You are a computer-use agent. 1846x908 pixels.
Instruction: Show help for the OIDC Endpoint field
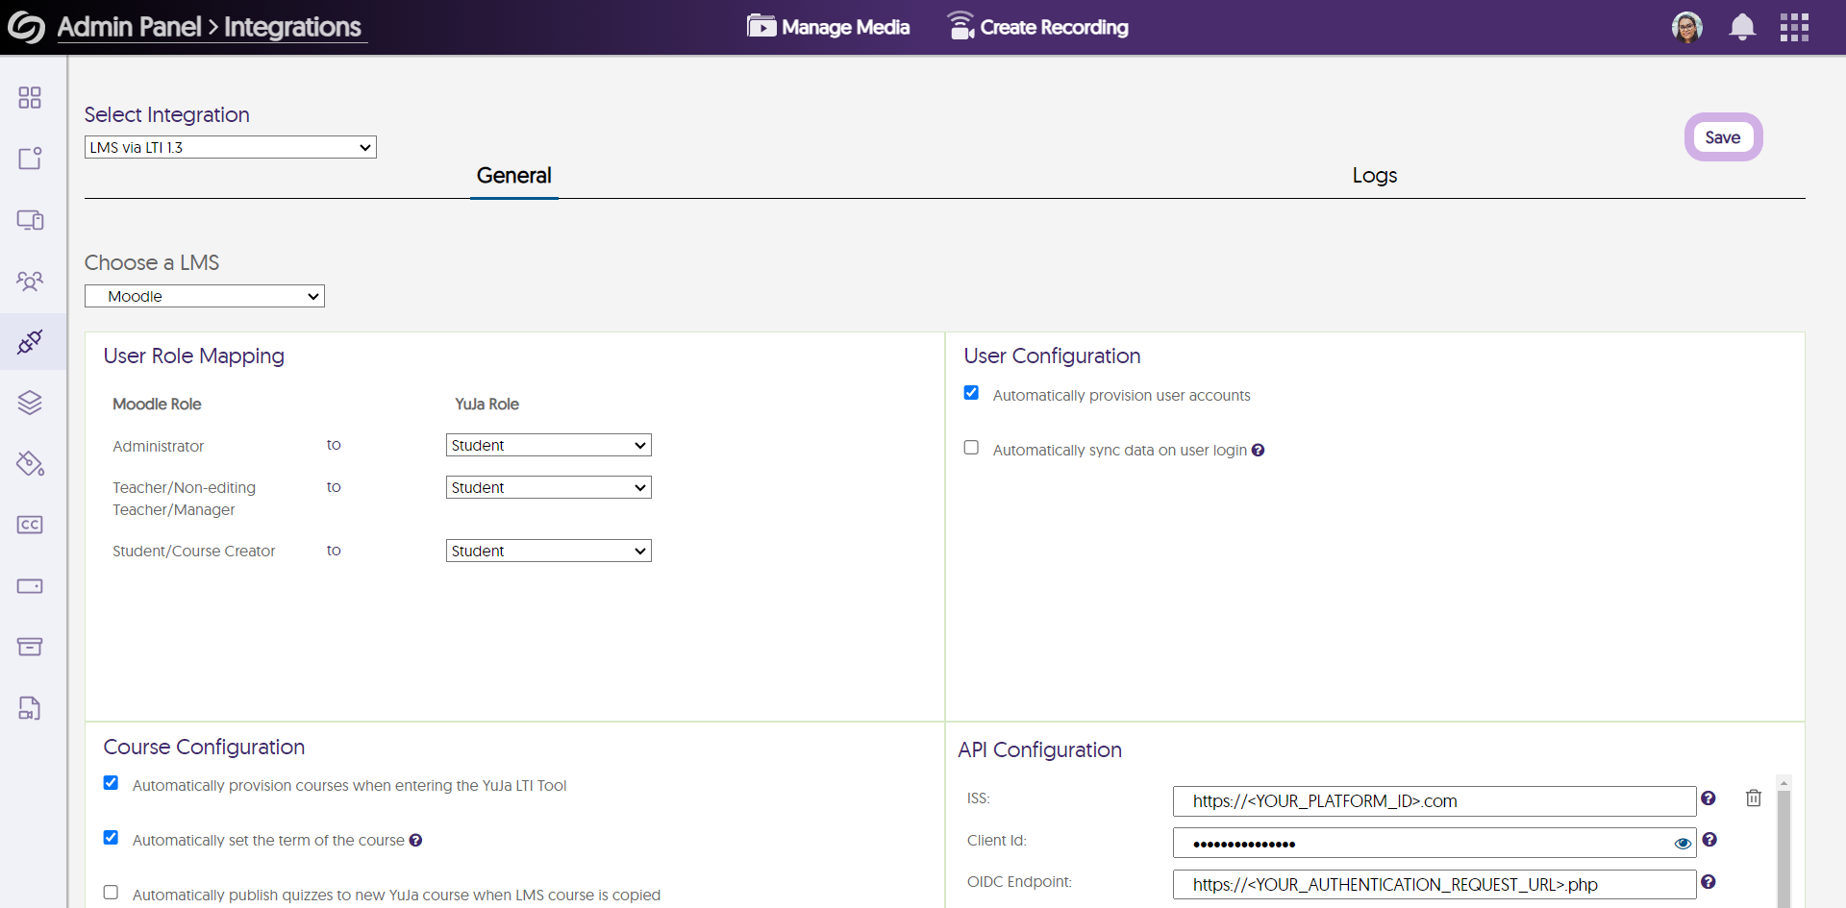click(1709, 882)
